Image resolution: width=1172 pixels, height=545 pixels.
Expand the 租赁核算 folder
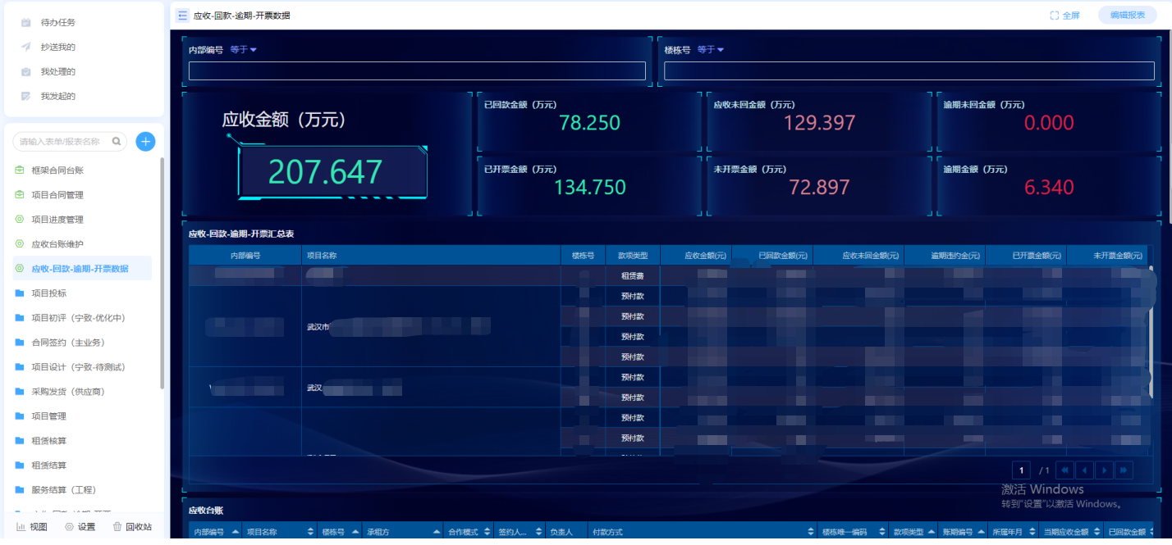point(48,441)
